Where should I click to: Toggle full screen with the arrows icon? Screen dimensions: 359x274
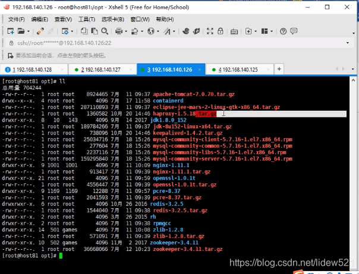click(x=210, y=31)
